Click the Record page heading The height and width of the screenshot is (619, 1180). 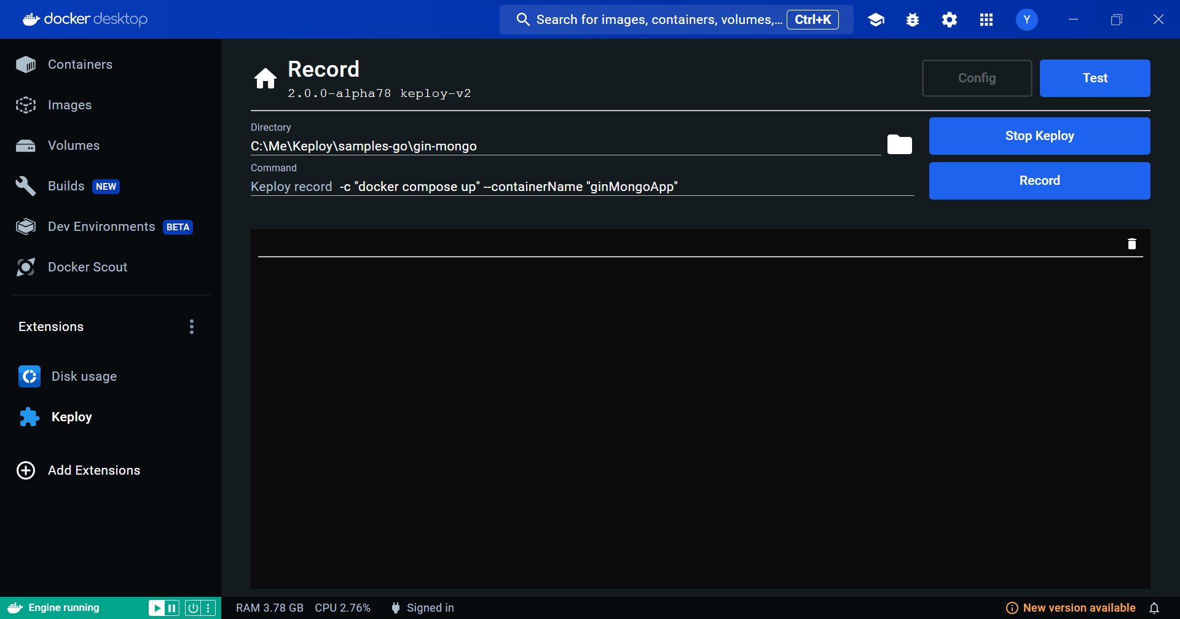coord(323,69)
